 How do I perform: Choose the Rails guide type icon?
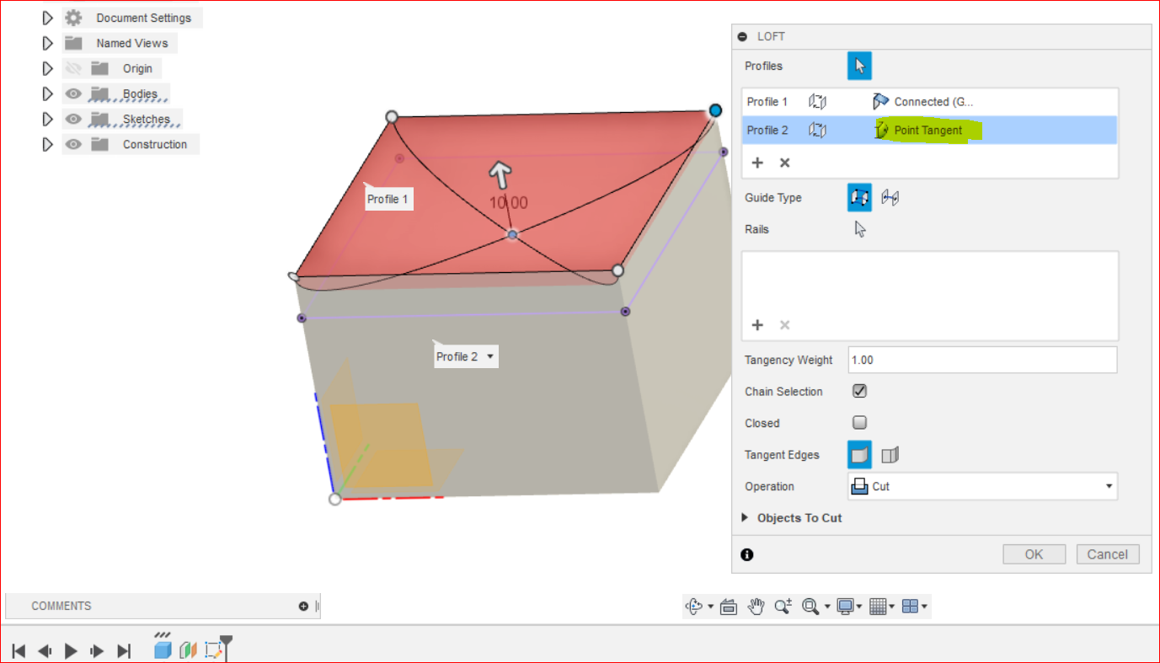pyautogui.click(x=859, y=198)
